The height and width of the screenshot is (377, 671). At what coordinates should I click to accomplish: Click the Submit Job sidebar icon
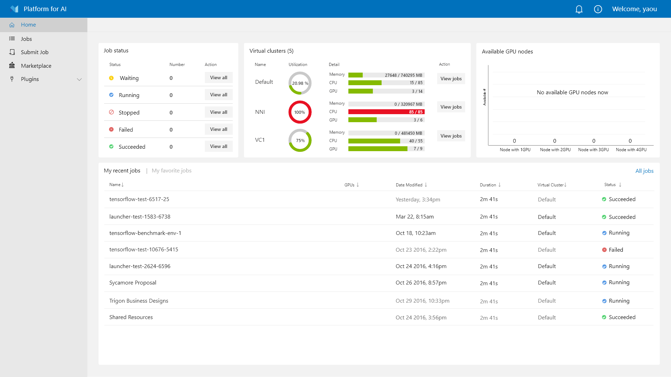(x=12, y=52)
